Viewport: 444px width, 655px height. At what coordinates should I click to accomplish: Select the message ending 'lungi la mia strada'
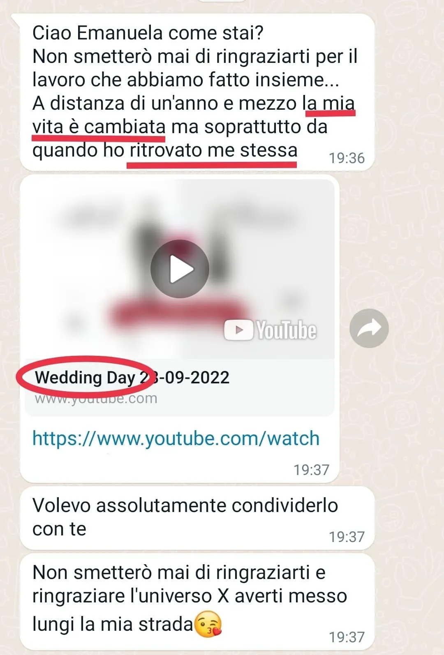197,602
